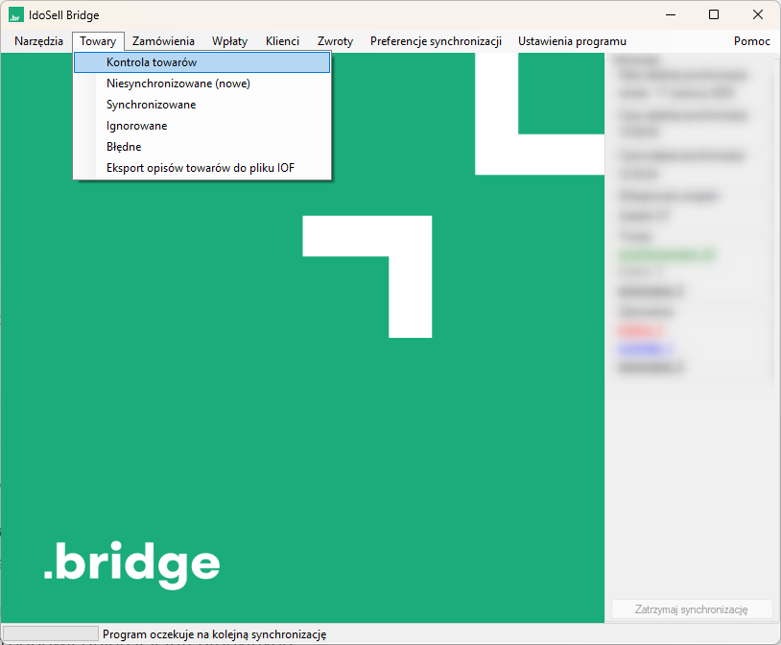The height and width of the screenshot is (645, 781).
Task: Click status text Program oczekuje na kolejną synchronizację
Action: [x=215, y=634]
